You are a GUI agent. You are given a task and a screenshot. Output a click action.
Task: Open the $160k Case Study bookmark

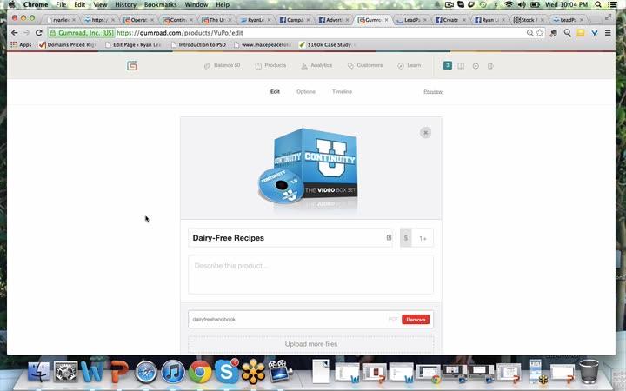[326, 44]
